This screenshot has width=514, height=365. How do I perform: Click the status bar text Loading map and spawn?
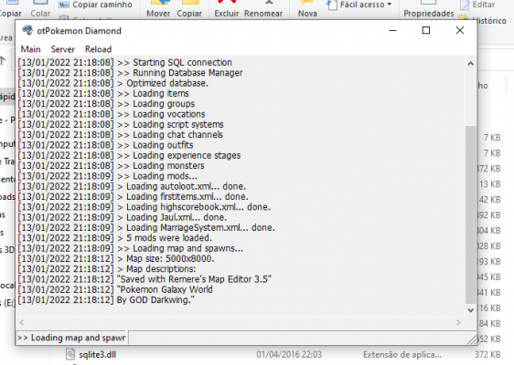point(71,338)
